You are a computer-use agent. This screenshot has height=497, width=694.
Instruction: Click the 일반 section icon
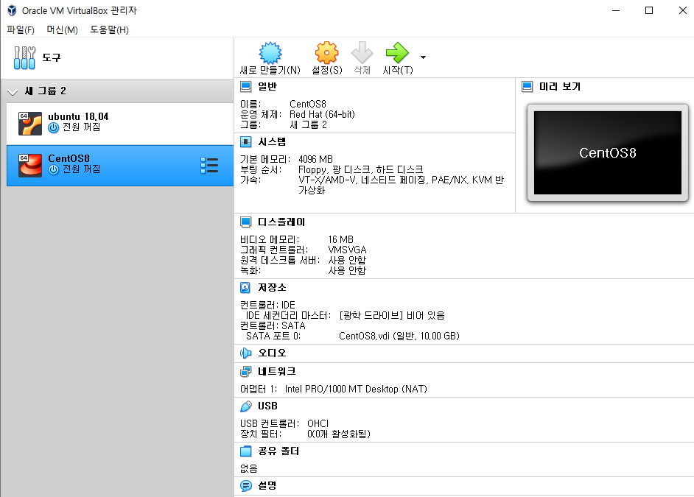click(245, 86)
